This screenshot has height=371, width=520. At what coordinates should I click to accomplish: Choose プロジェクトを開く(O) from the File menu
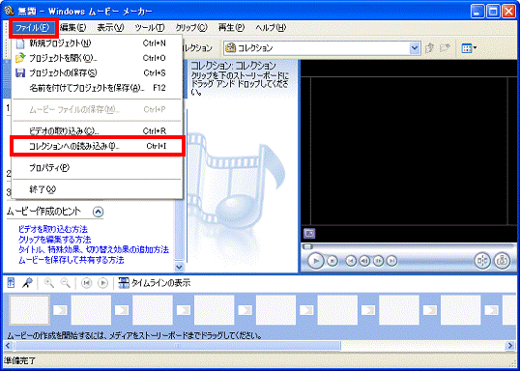97,58
